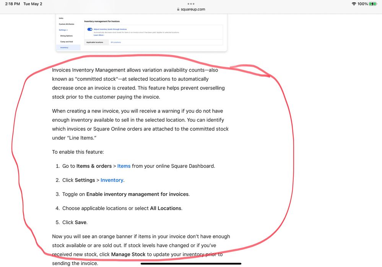Tap the 2:18 PM clock in status bar
Viewport: 382px width, 267px height.
[x=12, y=4]
